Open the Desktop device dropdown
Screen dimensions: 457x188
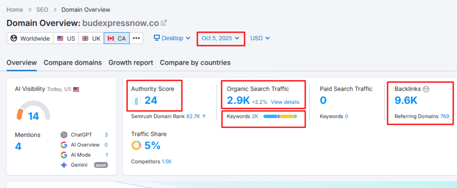point(172,38)
